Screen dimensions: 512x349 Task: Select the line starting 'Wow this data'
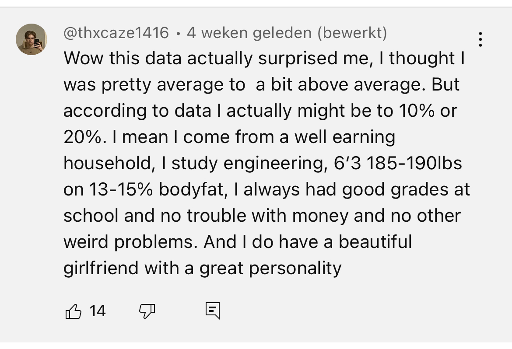[264, 59]
